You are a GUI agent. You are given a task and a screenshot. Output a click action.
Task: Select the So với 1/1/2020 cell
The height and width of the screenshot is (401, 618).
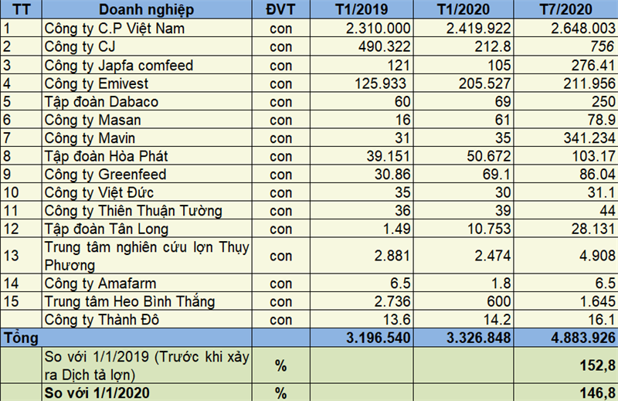point(147,393)
